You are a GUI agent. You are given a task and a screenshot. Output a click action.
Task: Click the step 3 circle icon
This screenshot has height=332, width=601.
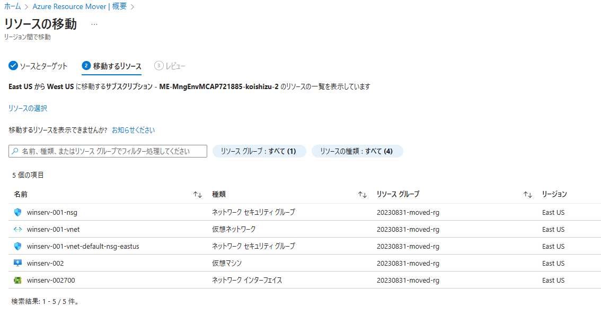[158, 66]
